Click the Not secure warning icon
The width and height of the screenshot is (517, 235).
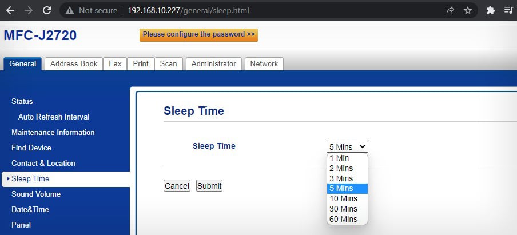pos(70,10)
